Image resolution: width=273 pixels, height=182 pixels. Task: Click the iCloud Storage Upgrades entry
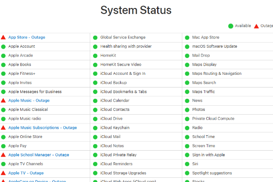(x=123, y=173)
